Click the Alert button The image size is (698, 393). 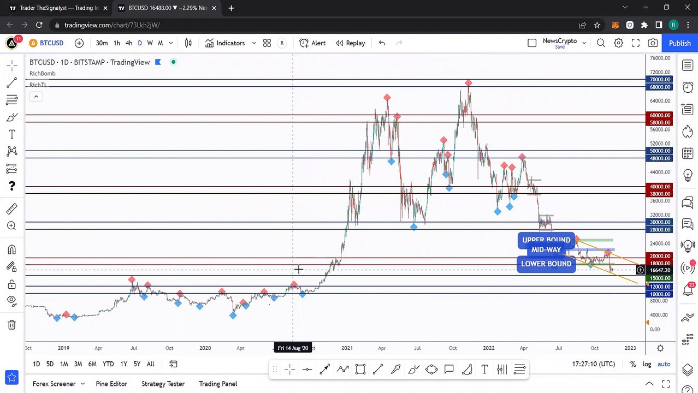312,43
